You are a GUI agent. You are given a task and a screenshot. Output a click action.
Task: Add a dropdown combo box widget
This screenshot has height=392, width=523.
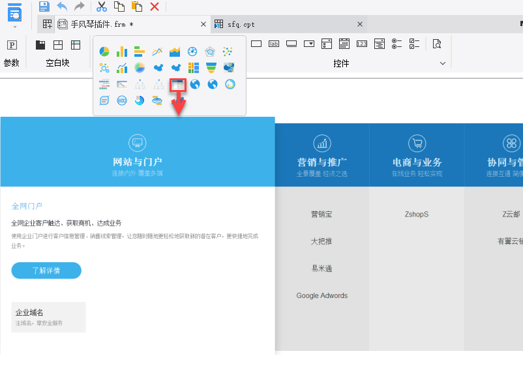tap(309, 44)
